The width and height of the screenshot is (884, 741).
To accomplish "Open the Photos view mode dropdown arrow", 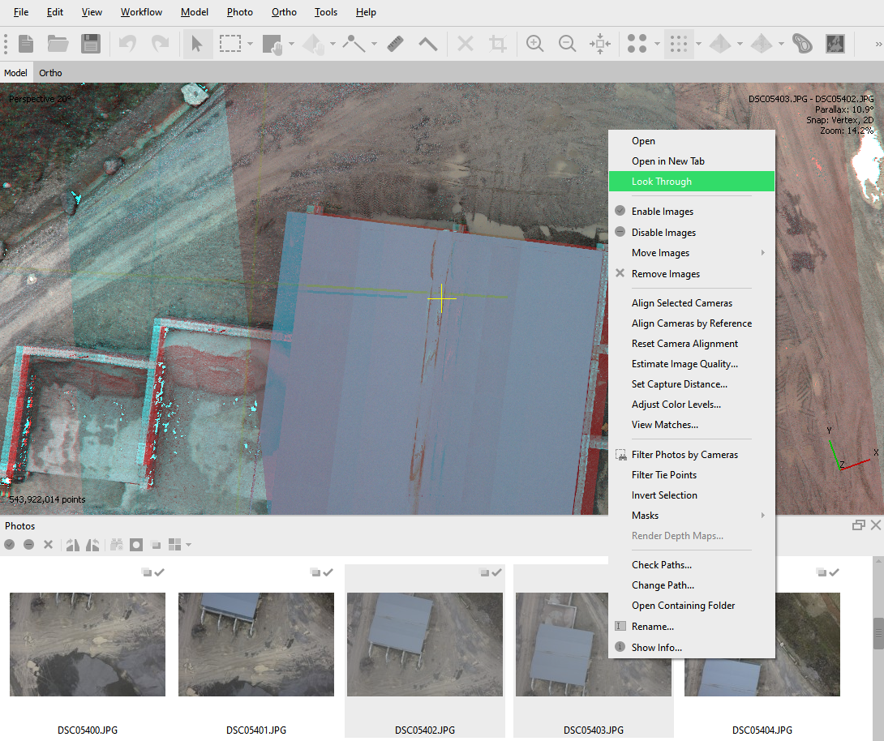I will click(189, 545).
